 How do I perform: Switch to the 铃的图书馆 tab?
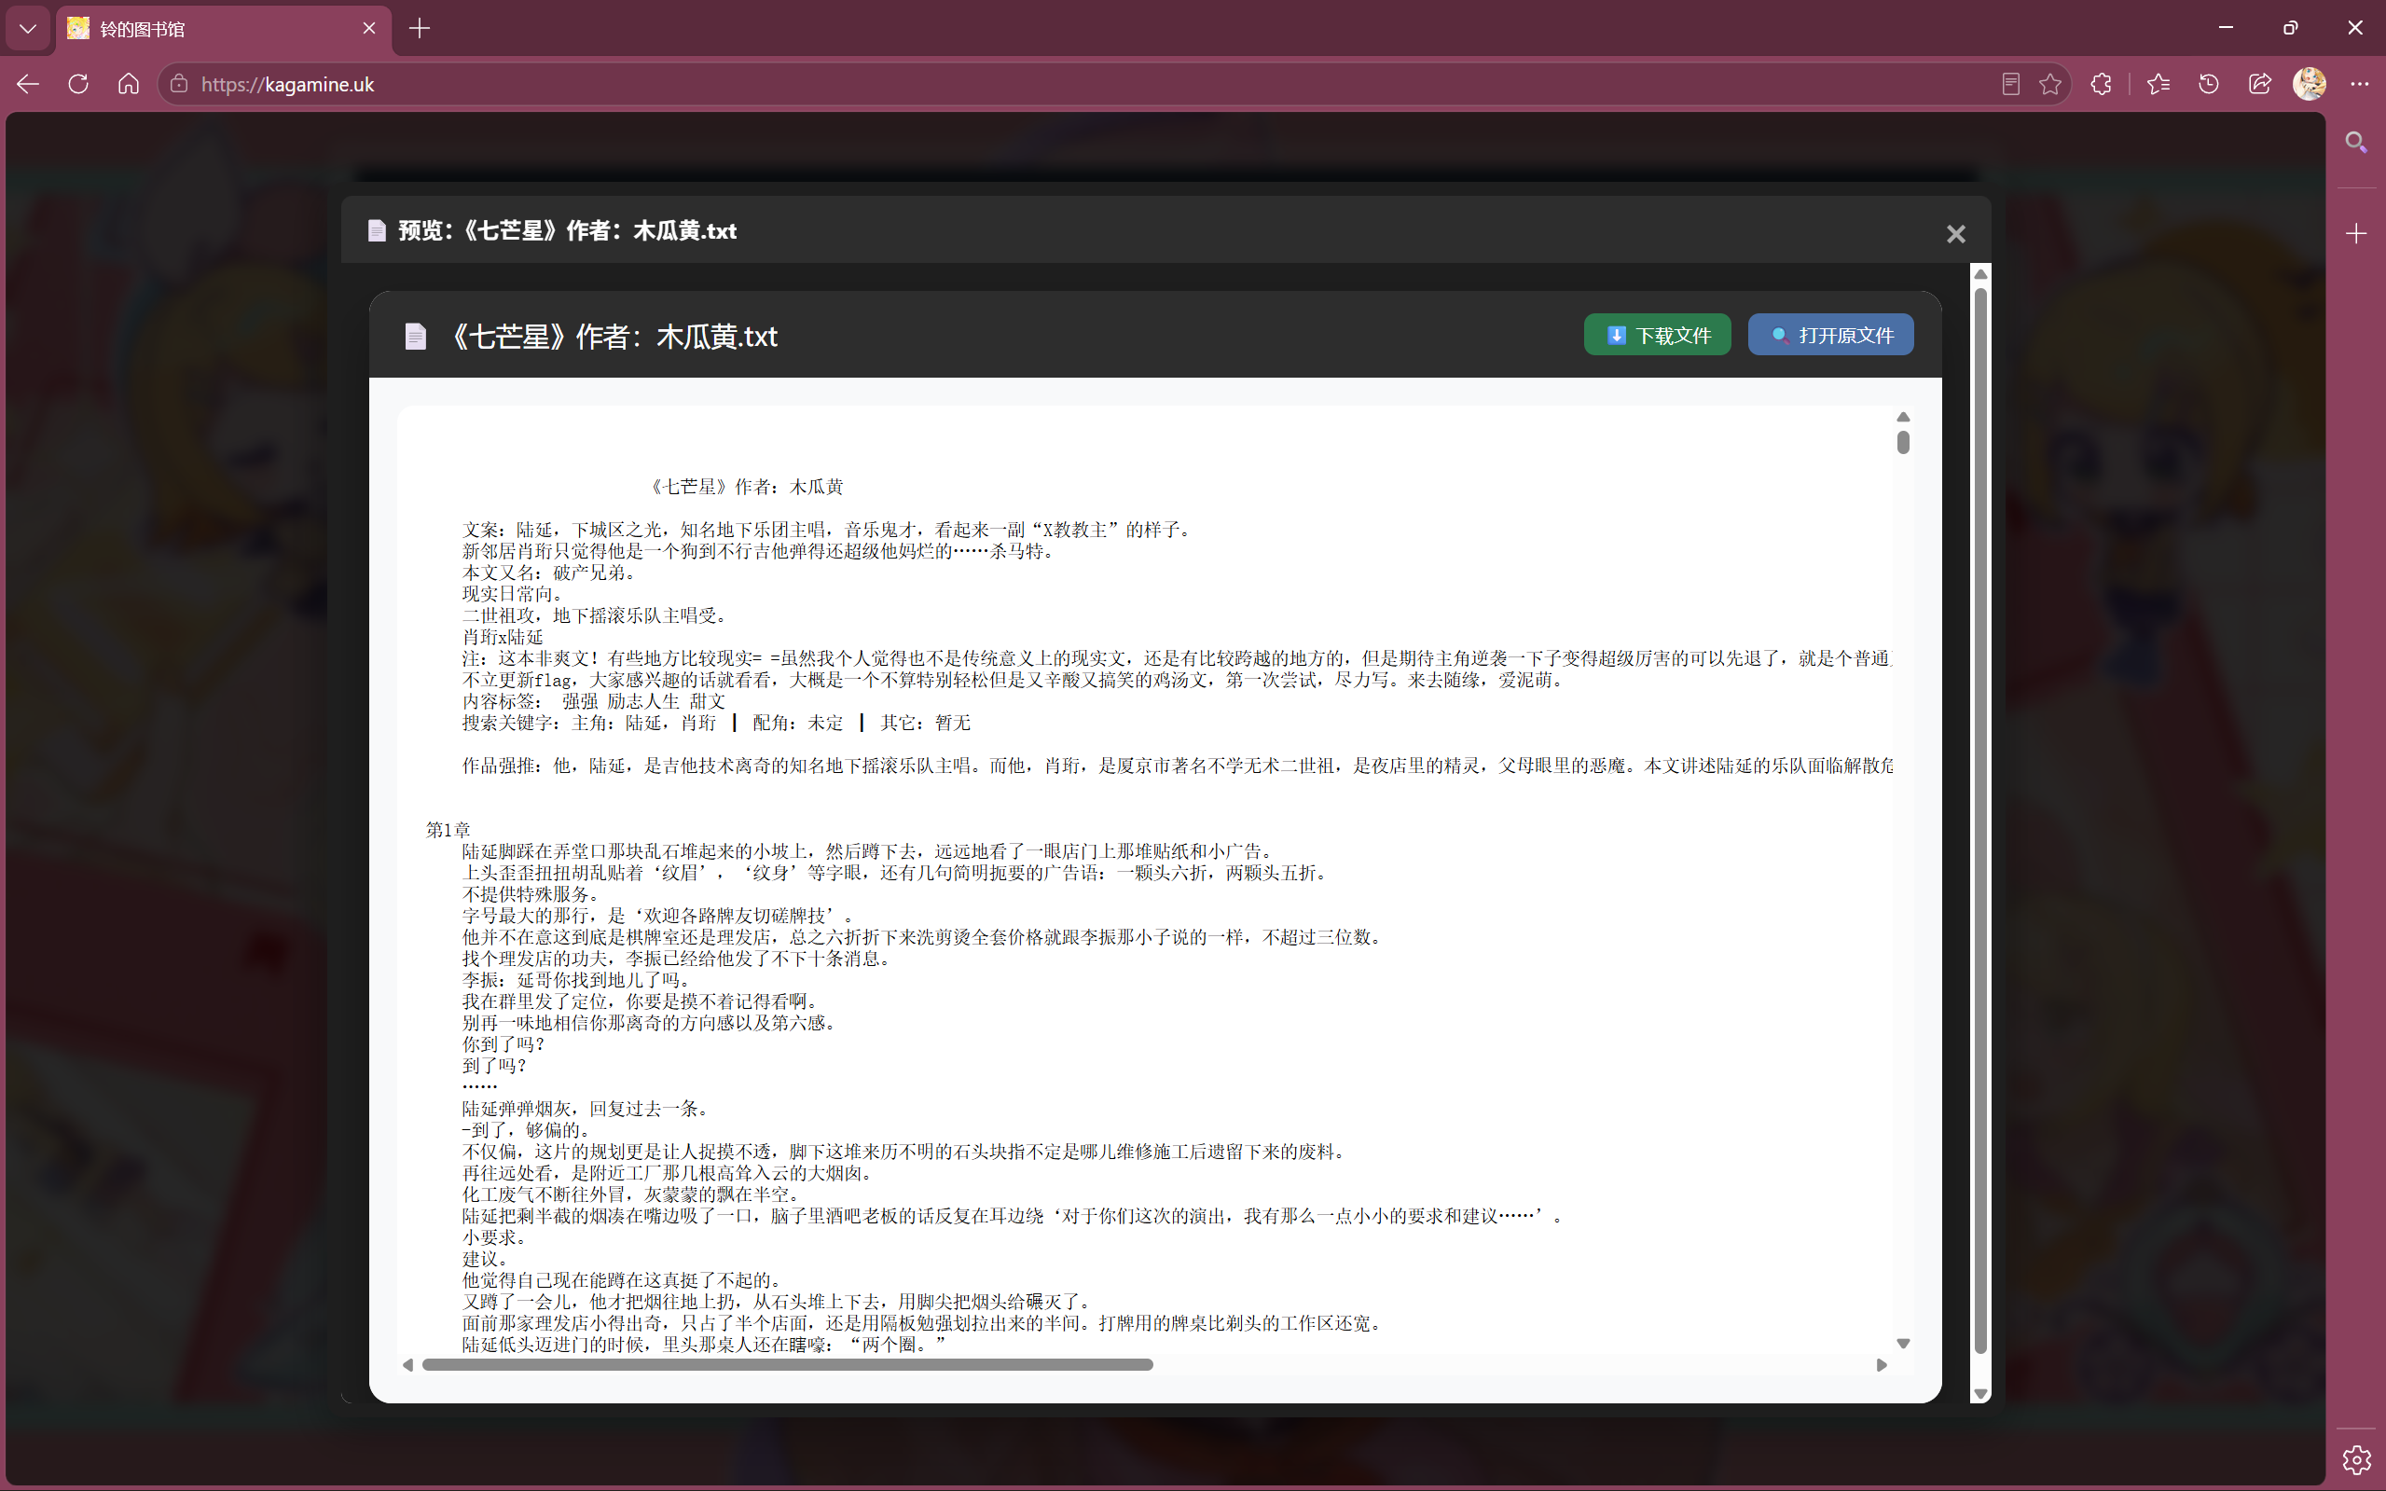tap(224, 29)
